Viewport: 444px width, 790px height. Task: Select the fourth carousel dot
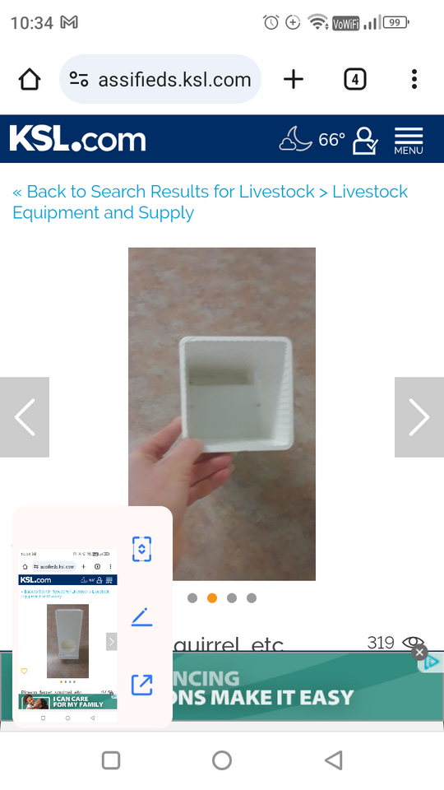tap(252, 598)
